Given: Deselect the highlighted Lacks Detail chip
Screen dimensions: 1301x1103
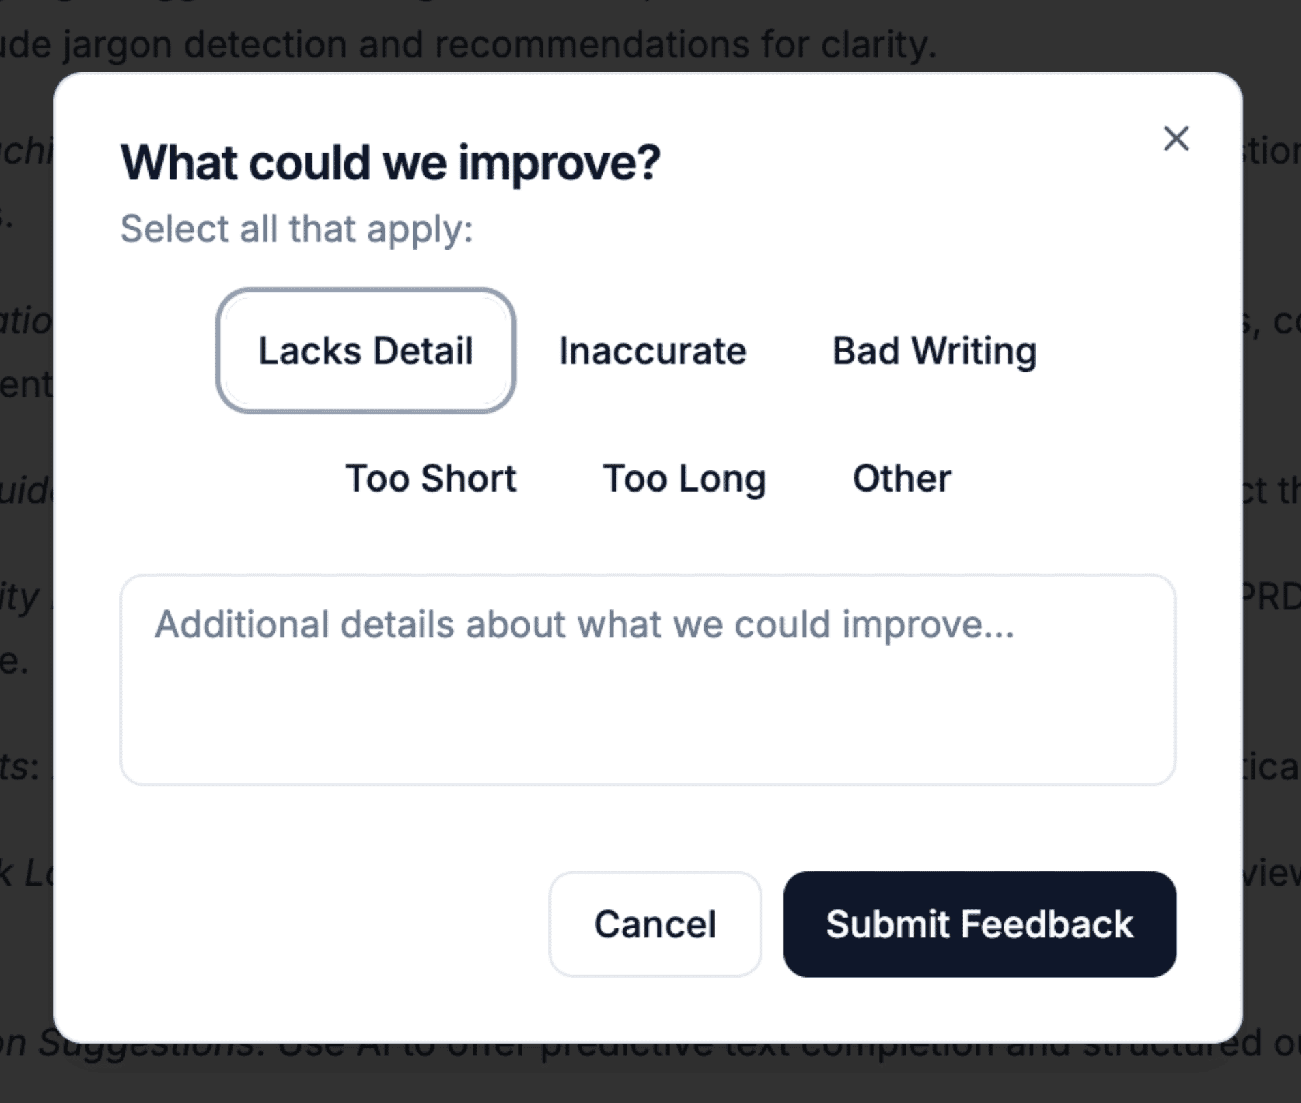Looking at the screenshot, I should pos(365,351).
